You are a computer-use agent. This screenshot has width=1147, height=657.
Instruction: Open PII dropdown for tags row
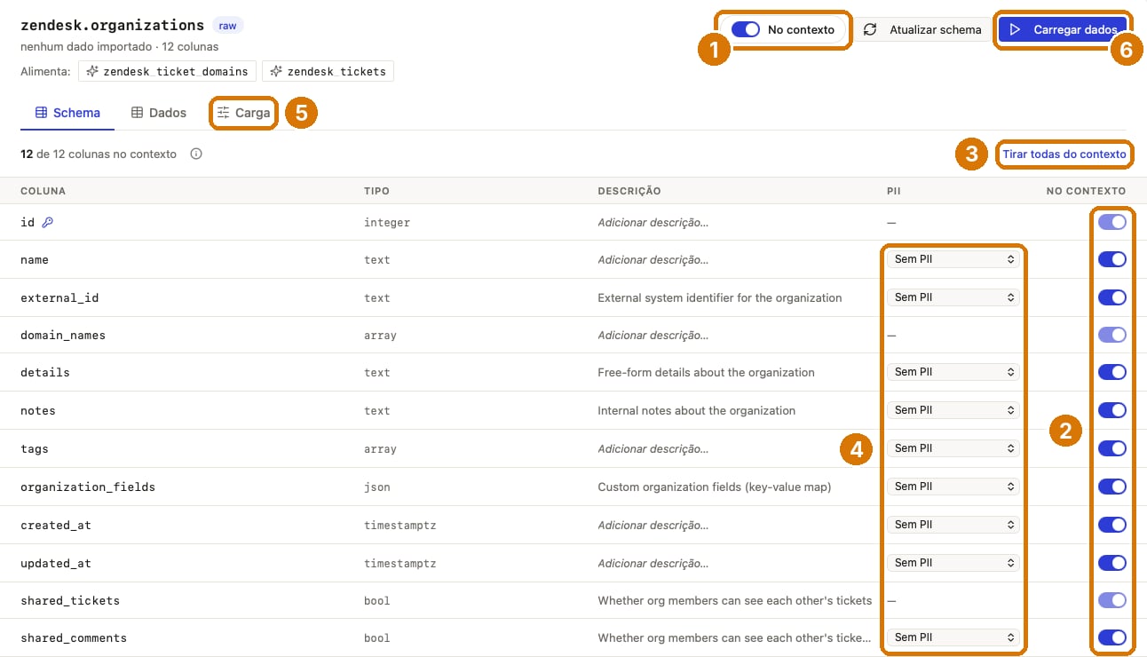pos(953,448)
